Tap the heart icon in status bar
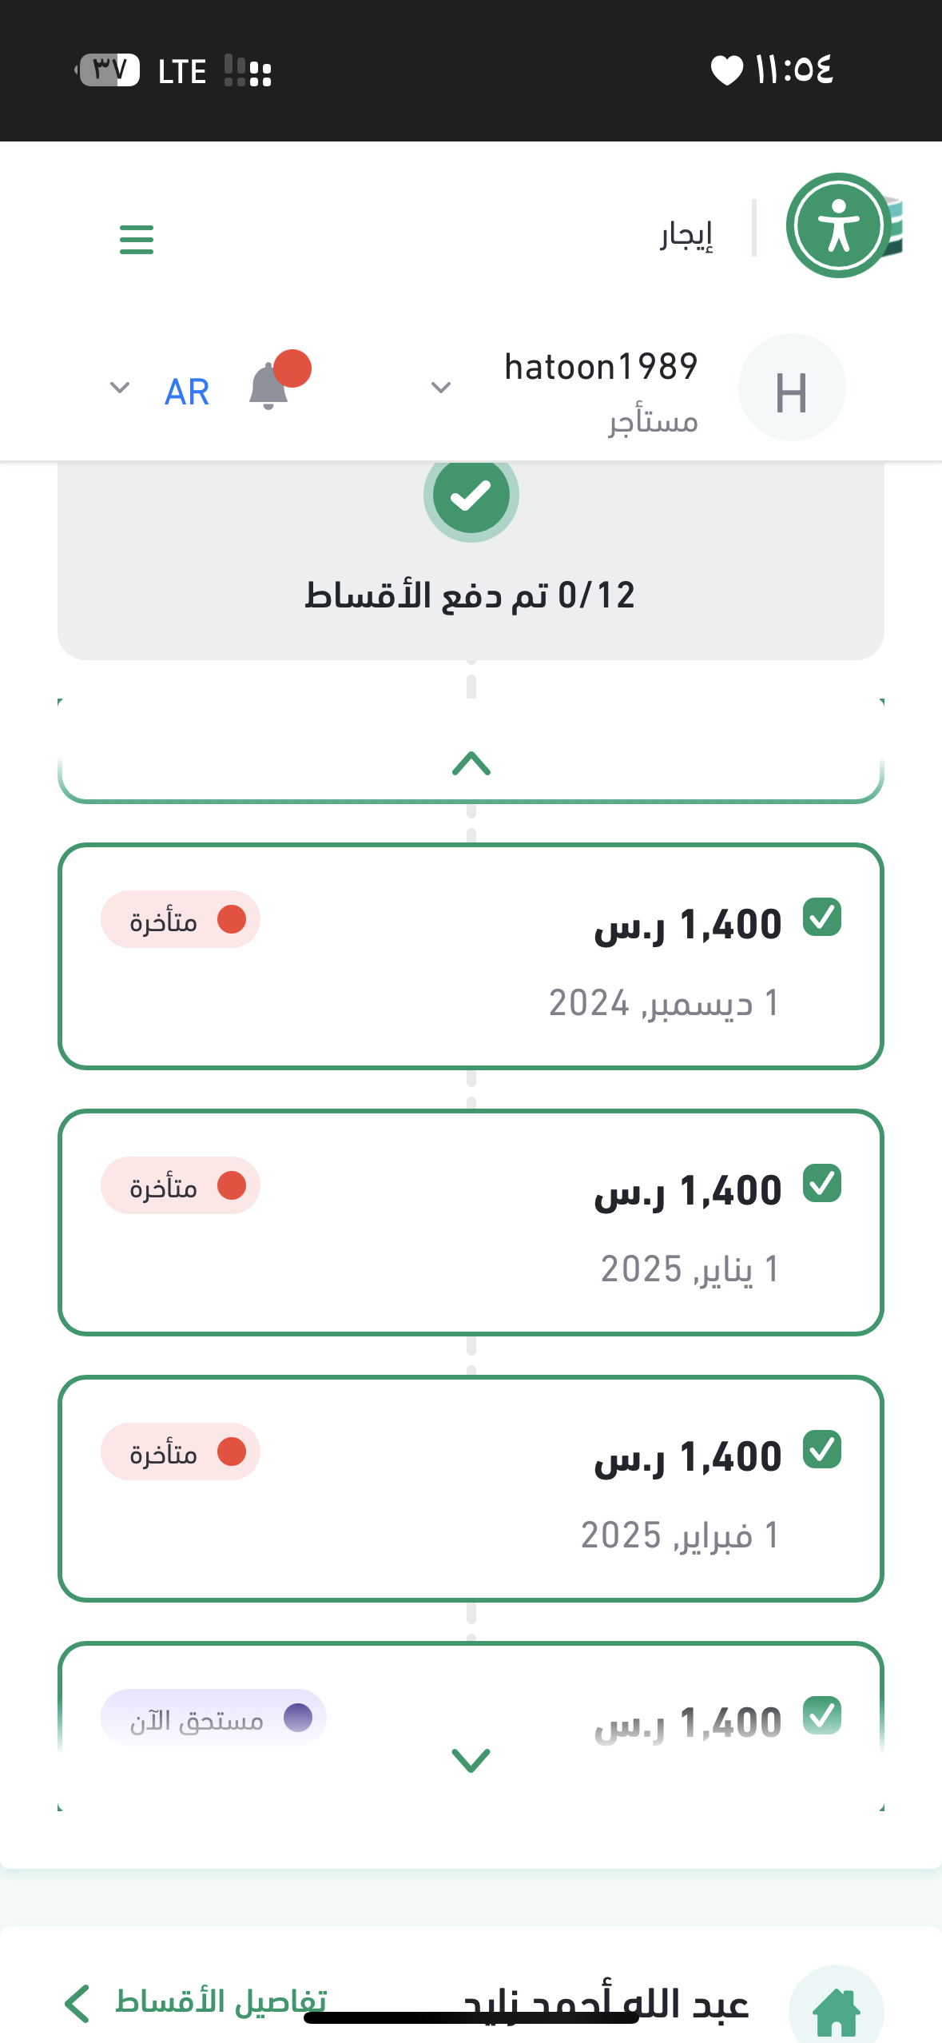 point(726,70)
